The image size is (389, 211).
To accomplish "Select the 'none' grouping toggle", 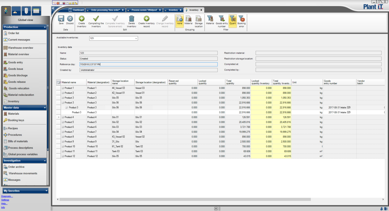I will point(180,19).
